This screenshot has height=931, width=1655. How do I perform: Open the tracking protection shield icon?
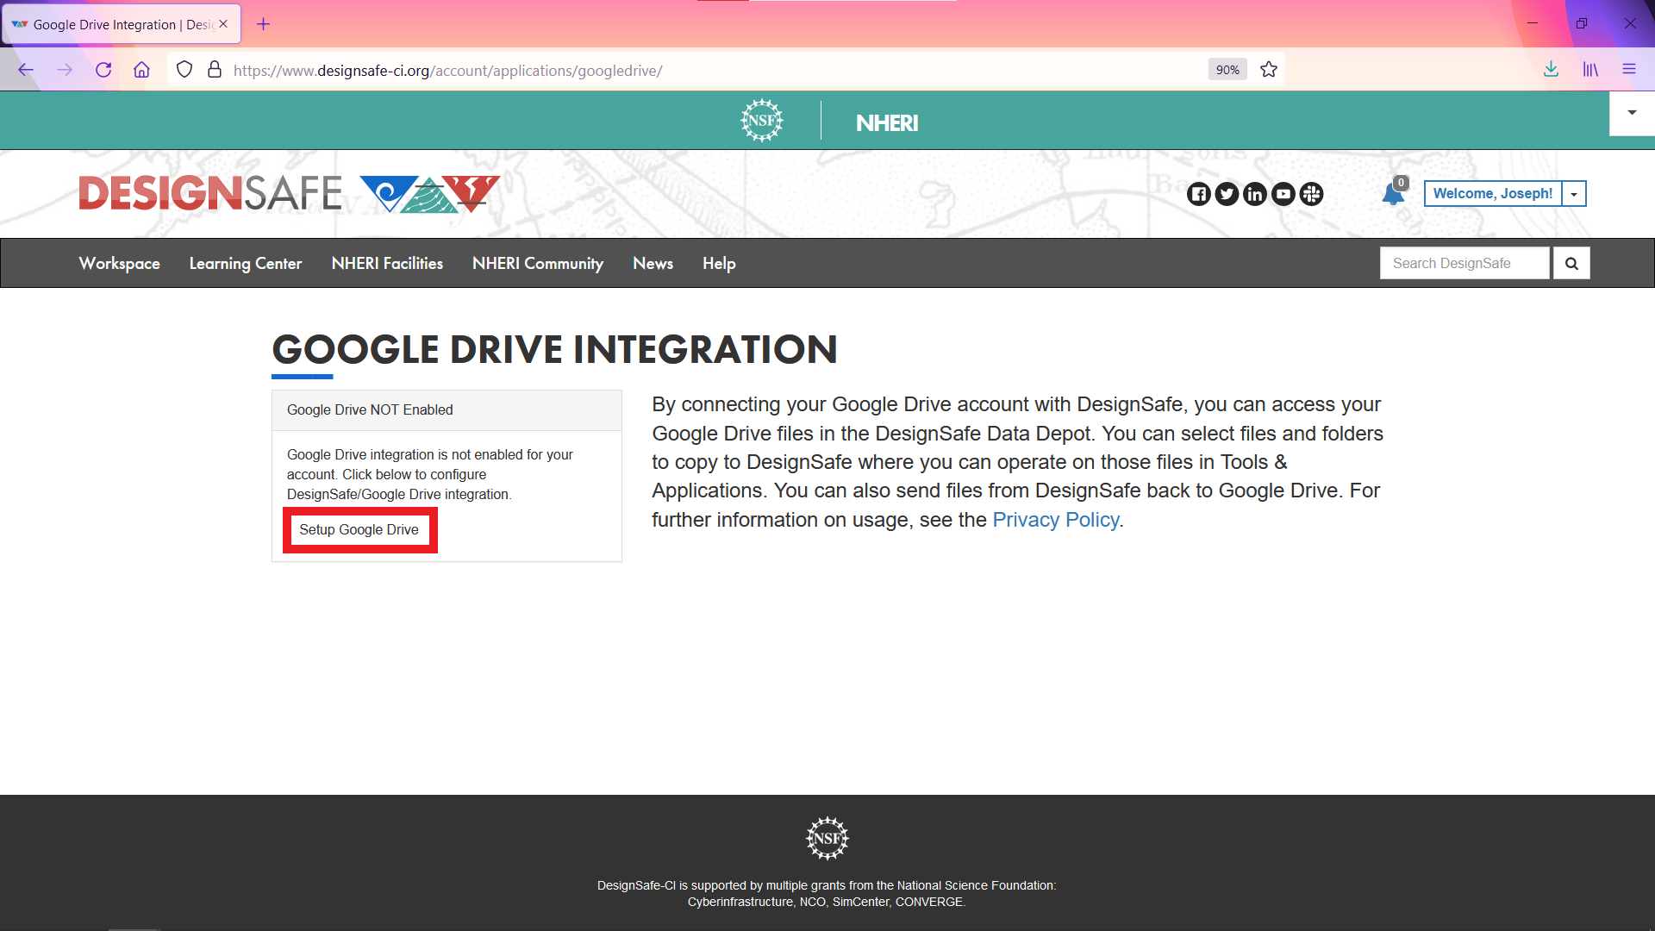tap(184, 70)
